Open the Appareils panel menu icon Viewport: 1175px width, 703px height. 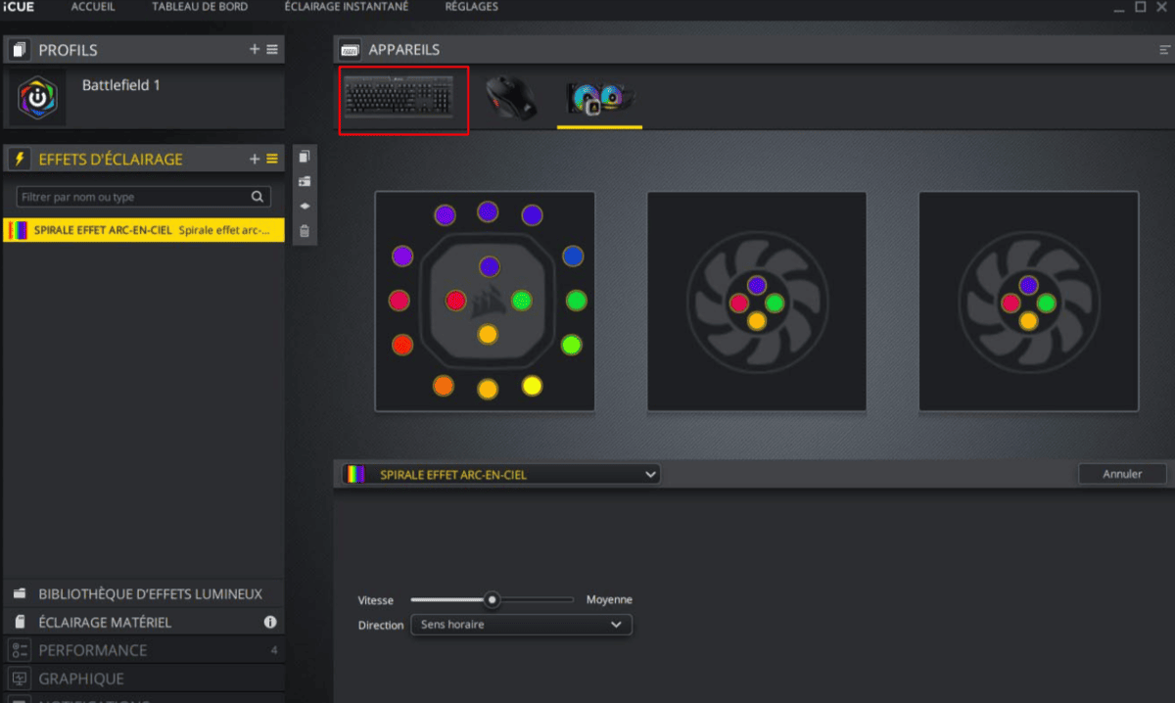point(1163,49)
